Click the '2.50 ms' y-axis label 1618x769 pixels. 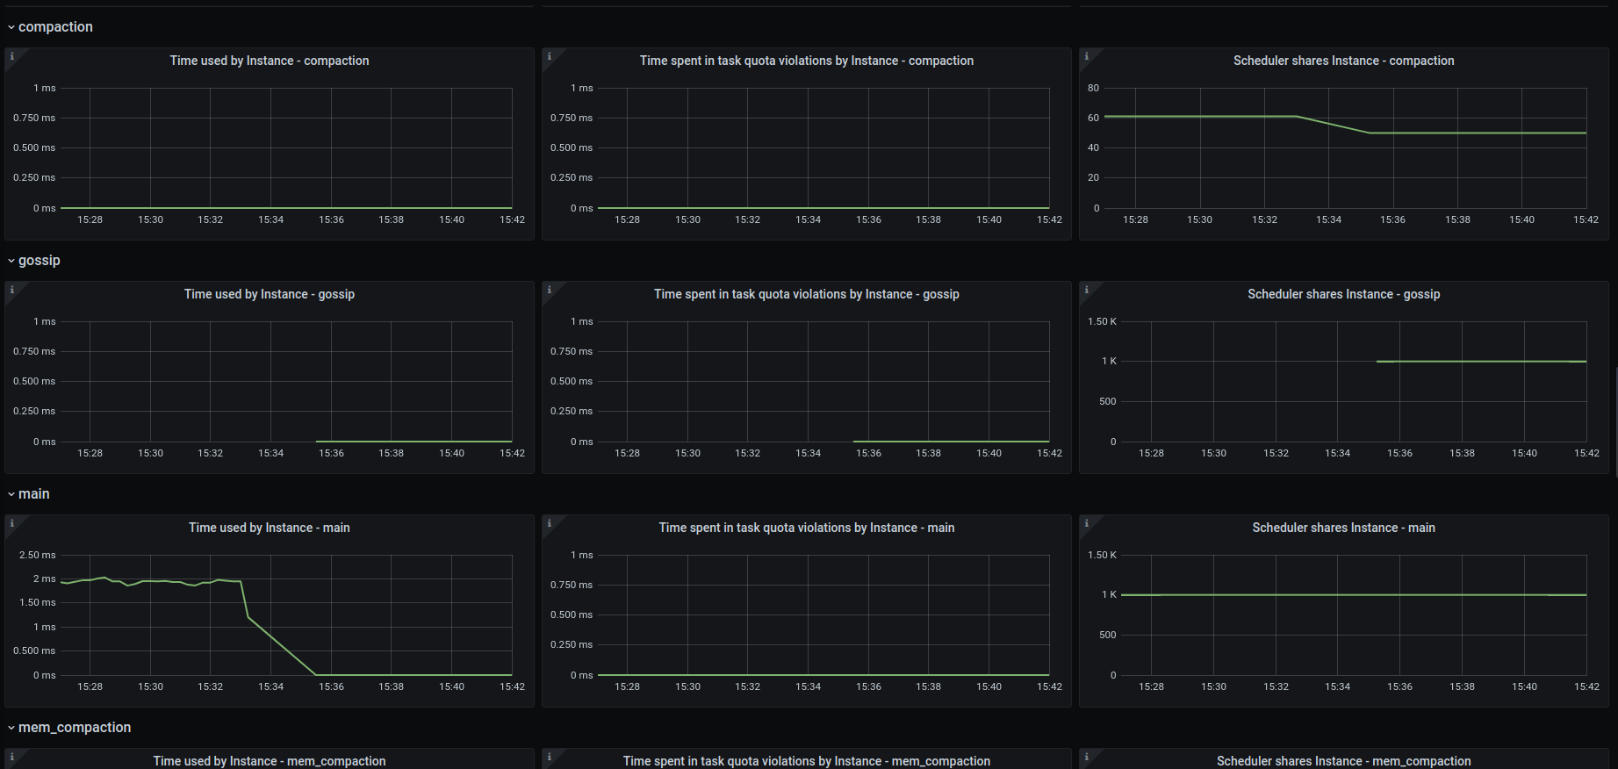pyautogui.click(x=38, y=555)
